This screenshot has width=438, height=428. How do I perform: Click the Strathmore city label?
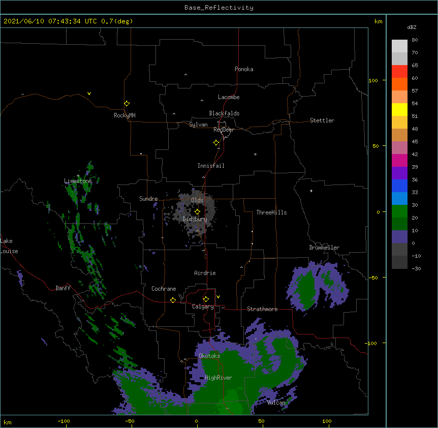tap(262, 309)
